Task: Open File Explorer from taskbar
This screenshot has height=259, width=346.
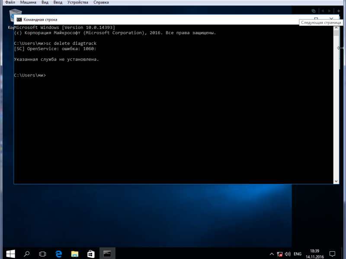Action: tap(74, 254)
